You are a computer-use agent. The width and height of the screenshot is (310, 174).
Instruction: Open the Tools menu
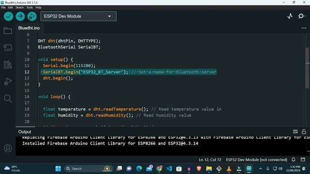pyautogui.click(x=30, y=8)
